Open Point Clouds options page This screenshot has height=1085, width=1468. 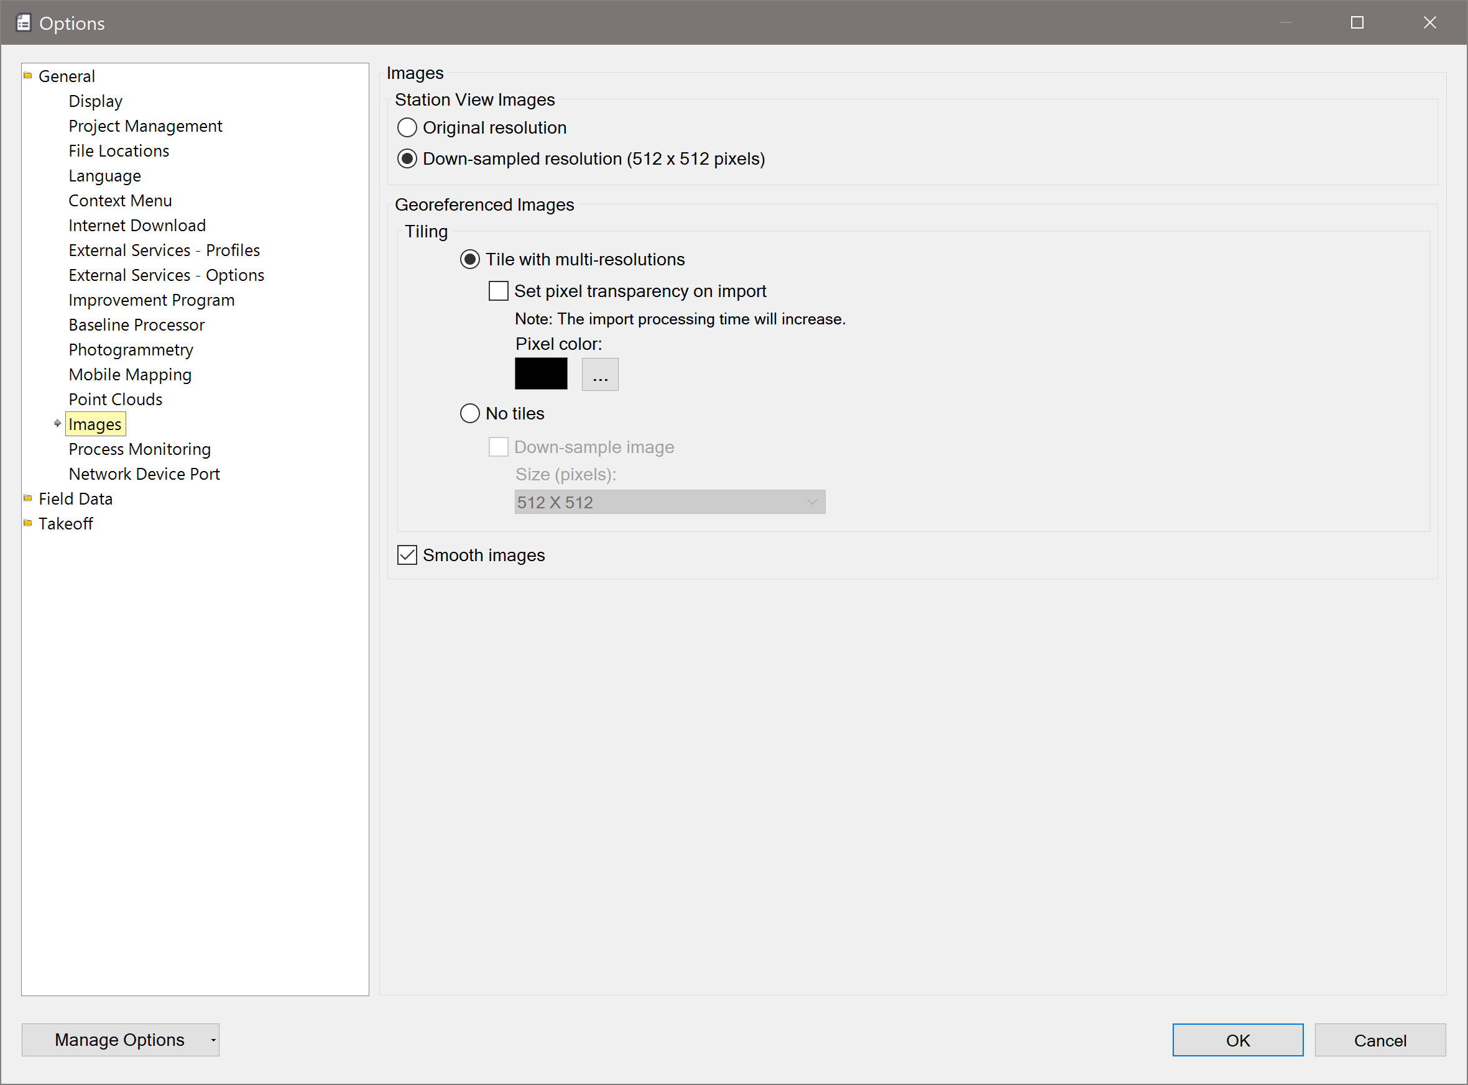(x=115, y=400)
